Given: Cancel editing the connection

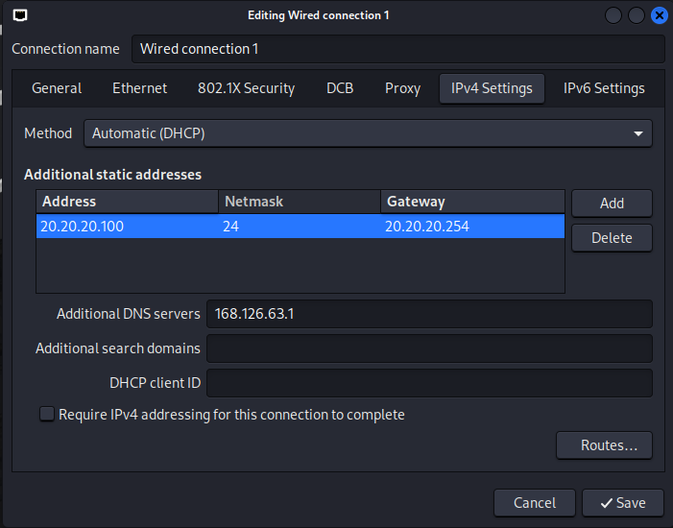Looking at the screenshot, I should (x=535, y=503).
